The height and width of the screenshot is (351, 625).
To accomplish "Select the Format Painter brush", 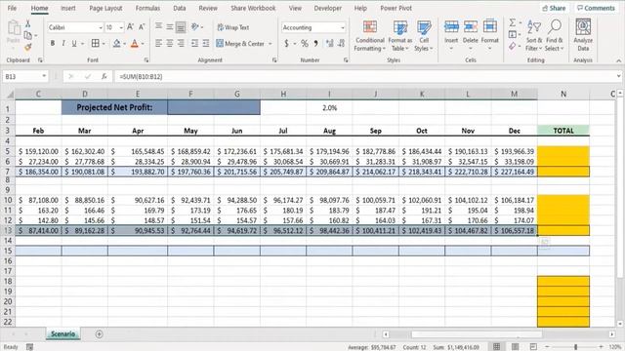I will point(28,47).
